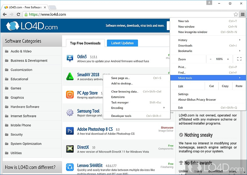Viewport: 247px width, 175px height.
Task: Open the Business & Development category
Action: (x=32, y=60)
